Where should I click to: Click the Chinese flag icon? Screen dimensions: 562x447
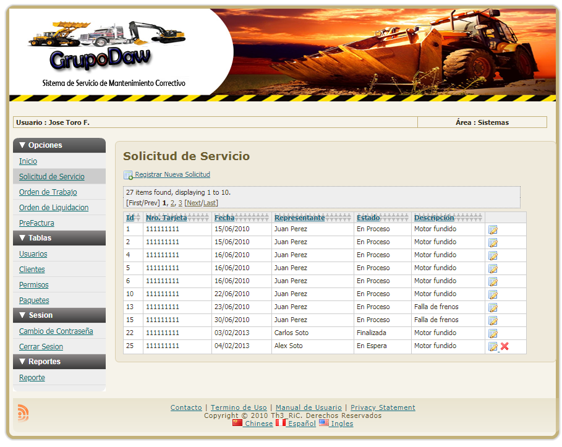coord(237,423)
